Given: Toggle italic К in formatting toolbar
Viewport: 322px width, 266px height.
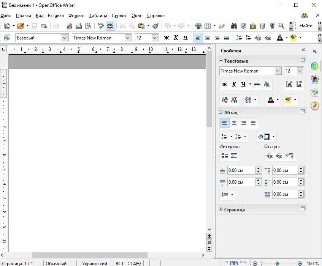Looking at the screenshot, I should click(x=176, y=38).
